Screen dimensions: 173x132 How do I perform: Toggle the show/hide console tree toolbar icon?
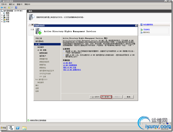click(x=12, y=8)
